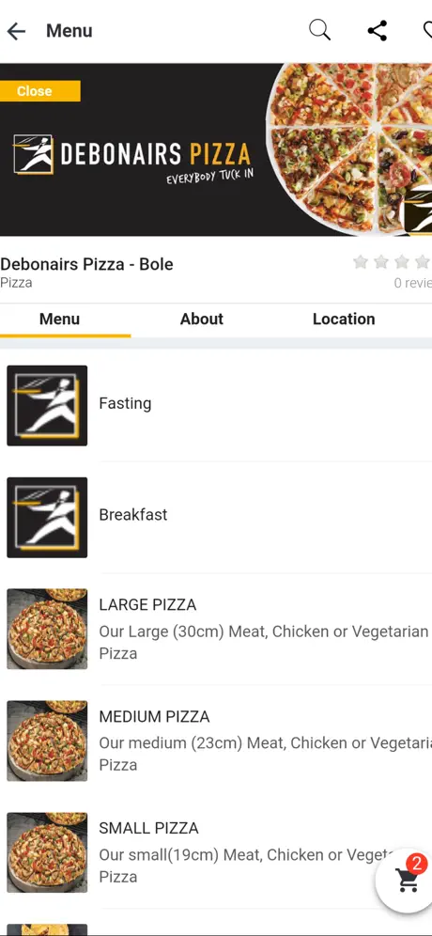The width and height of the screenshot is (432, 936).
Task: Tap the back arrow icon
Action: (x=16, y=31)
